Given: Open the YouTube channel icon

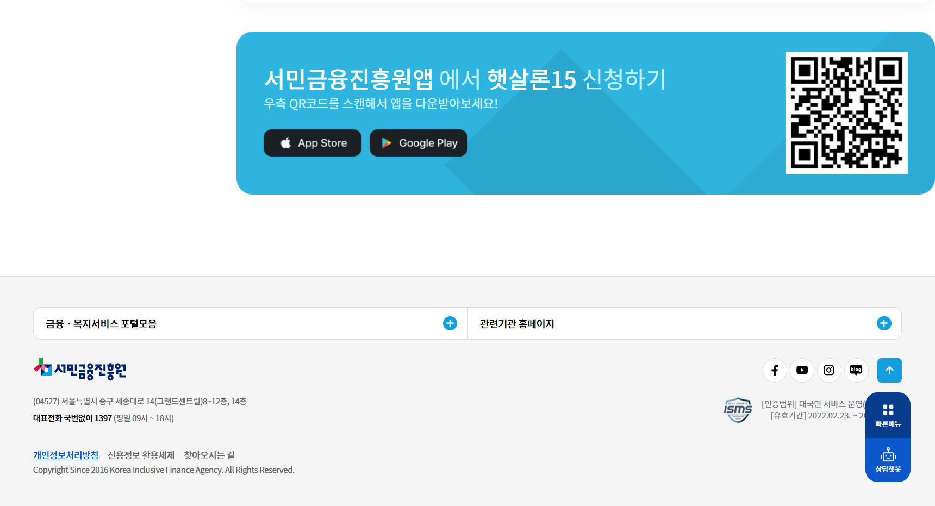Looking at the screenshot, I should tap(802, 370).
